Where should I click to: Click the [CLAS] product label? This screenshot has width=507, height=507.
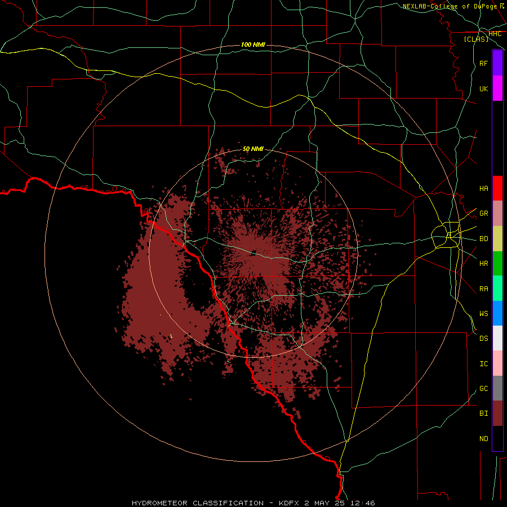(476, 39)
